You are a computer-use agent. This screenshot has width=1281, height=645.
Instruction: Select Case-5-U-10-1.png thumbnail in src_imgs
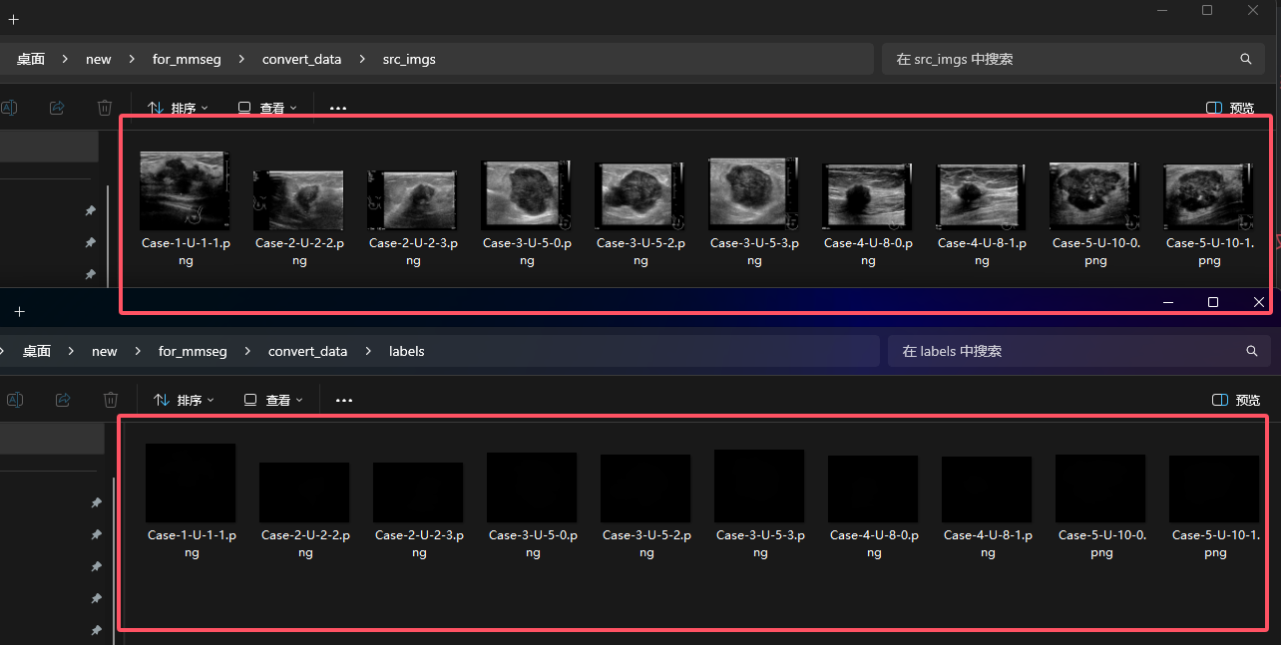[1208, 197]
